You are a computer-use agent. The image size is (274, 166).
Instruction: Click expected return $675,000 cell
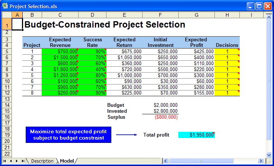pyautogui.click(x=124, y=51)
